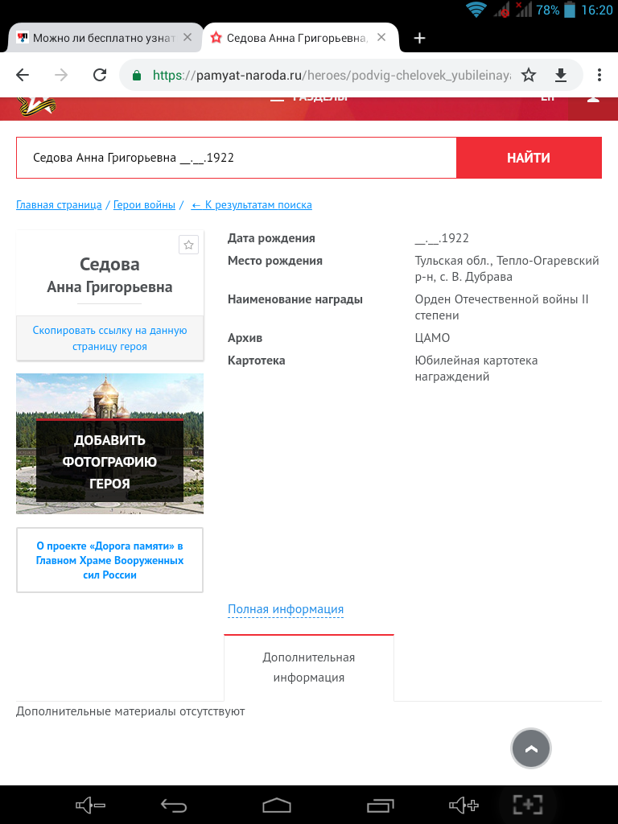Tap the screenshot capture icon in navbar

click(x=528, y=805)
